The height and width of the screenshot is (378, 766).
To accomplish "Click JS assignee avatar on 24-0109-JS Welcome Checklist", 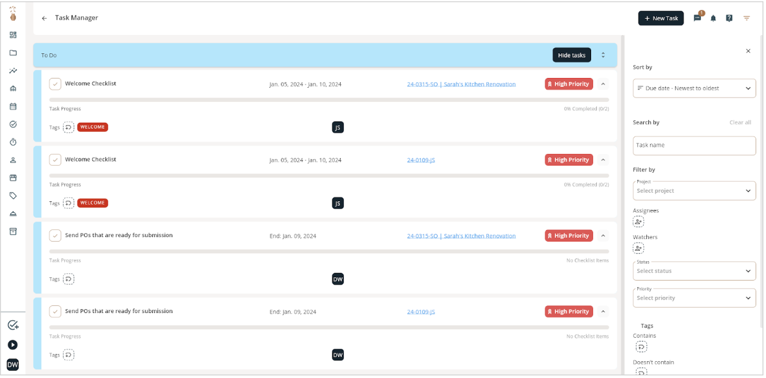I will click(x=337, y=203).
